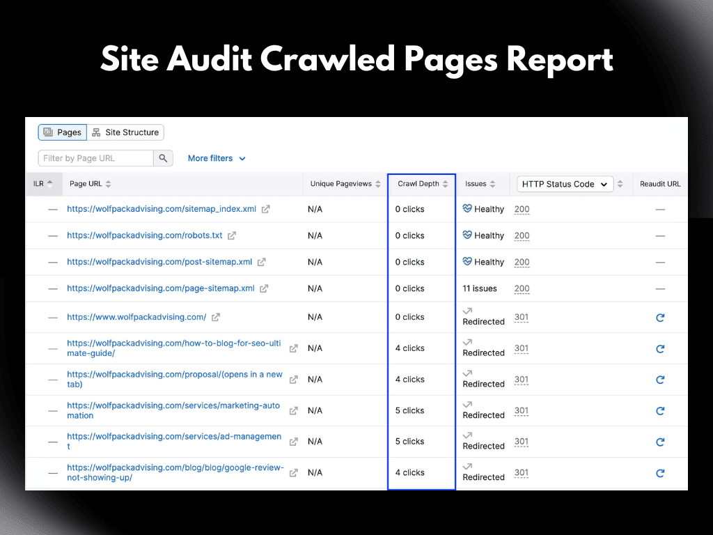Open sitemap_index.xml in external tab icon
713x535 pixels.
point(266,209)
